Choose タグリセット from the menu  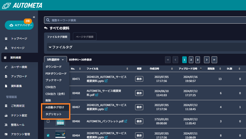click(x=53, y=114)
